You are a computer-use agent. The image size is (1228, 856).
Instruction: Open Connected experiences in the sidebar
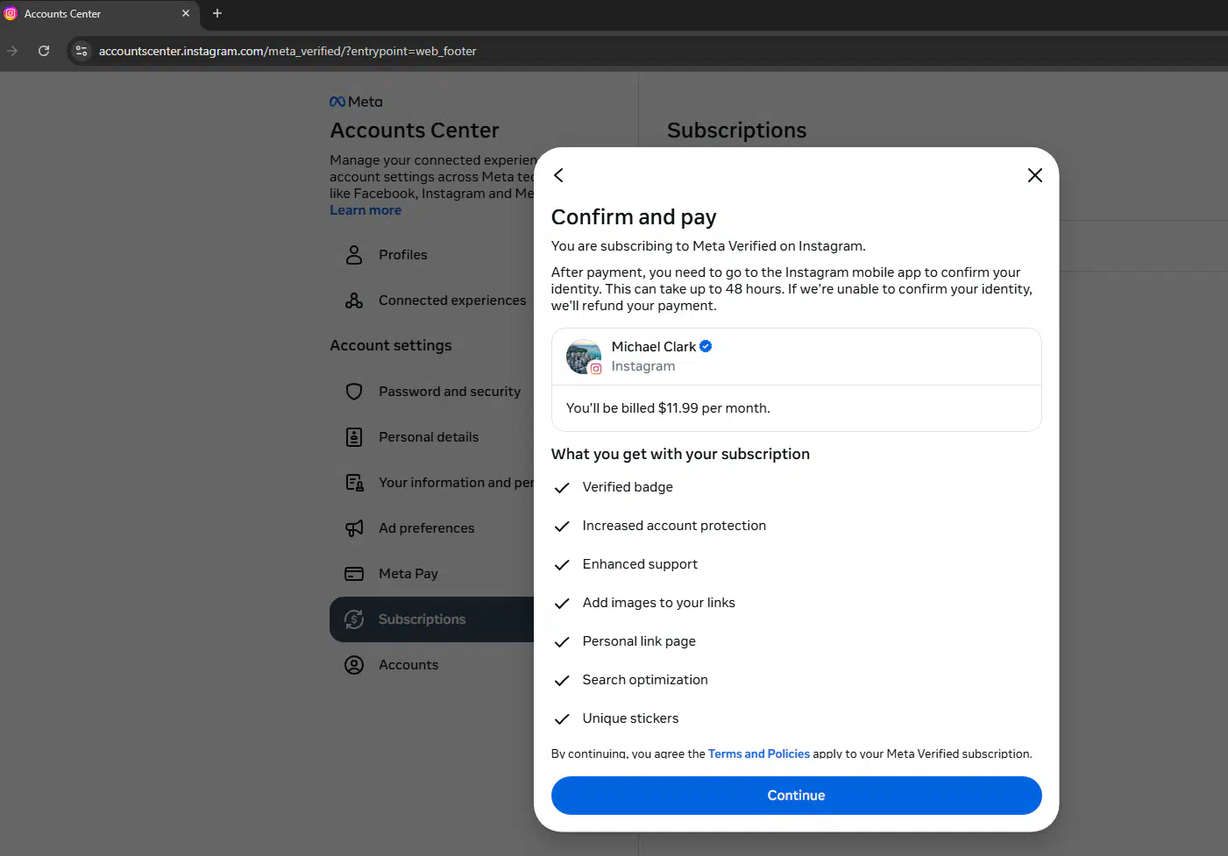(452, 301)
